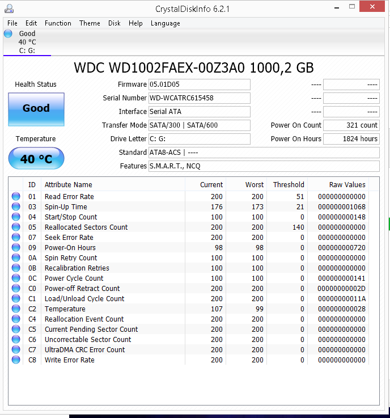The height and width of the screenshot is (418, 390).
Task: Click status orb for Temperature attribute row
Action: coord(16,309)
